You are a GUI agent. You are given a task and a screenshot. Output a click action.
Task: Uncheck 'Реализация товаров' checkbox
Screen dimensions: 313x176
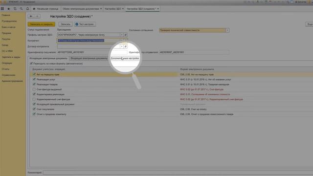[34, 84]
